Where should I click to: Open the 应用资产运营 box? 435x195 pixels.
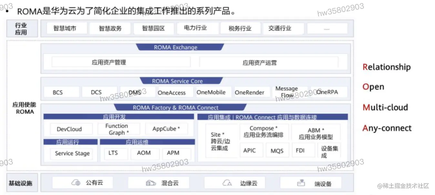pos(269,62)
